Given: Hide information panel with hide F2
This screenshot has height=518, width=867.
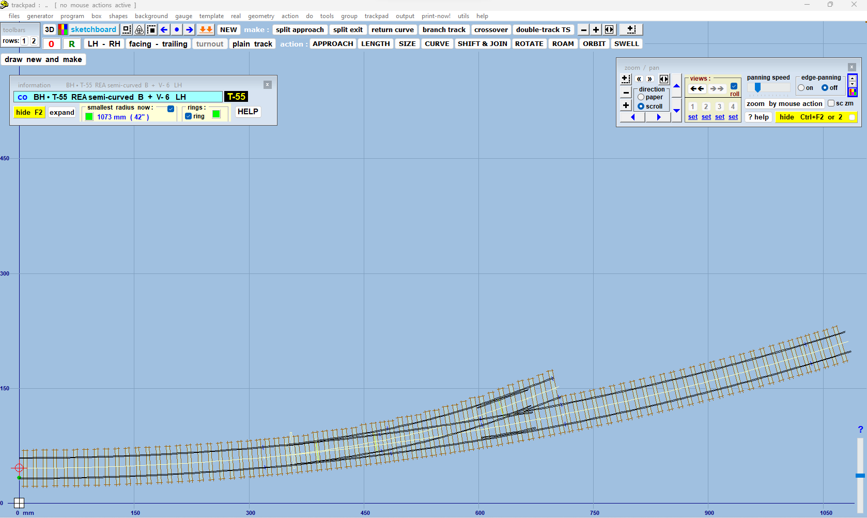Looking at the screenshot, I should [x=29, y=112].
